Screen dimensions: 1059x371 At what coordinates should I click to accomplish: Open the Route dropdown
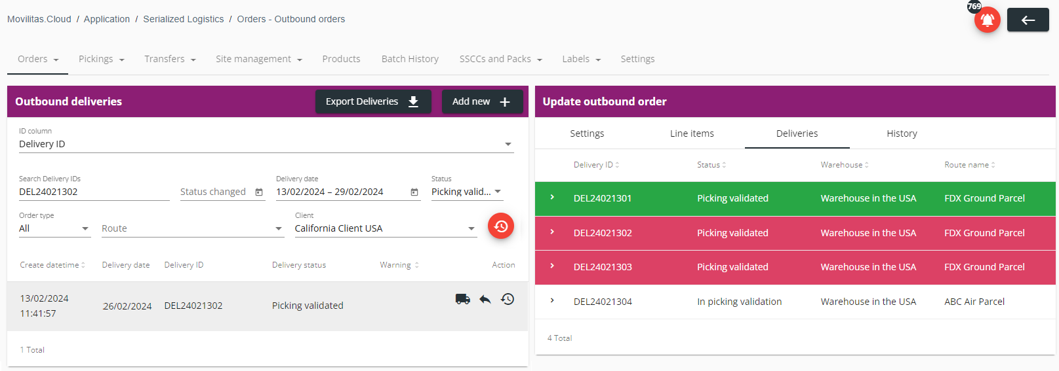(x=193, y=228)
